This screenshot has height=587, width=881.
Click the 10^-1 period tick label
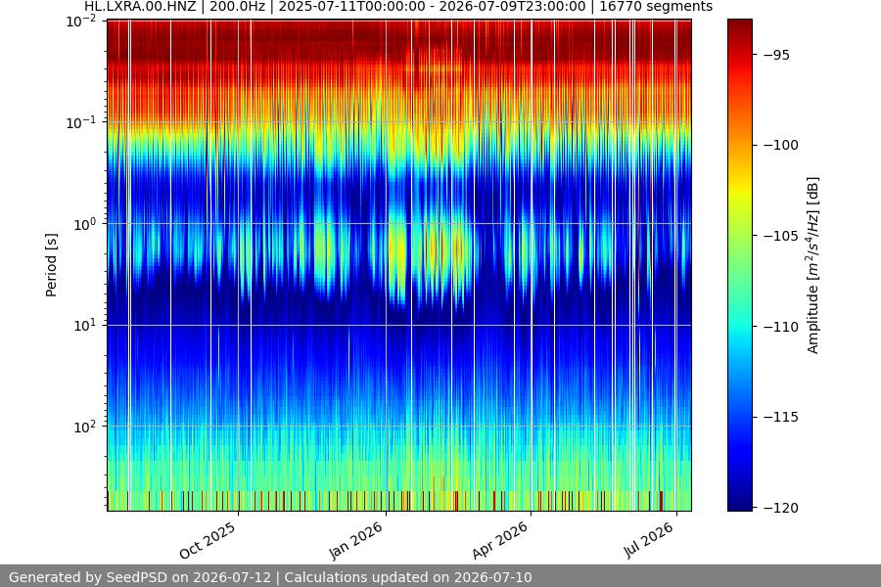pos(81,122)
